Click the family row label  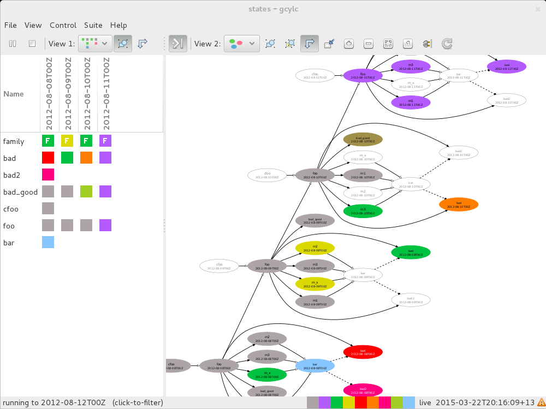[14, 142]
